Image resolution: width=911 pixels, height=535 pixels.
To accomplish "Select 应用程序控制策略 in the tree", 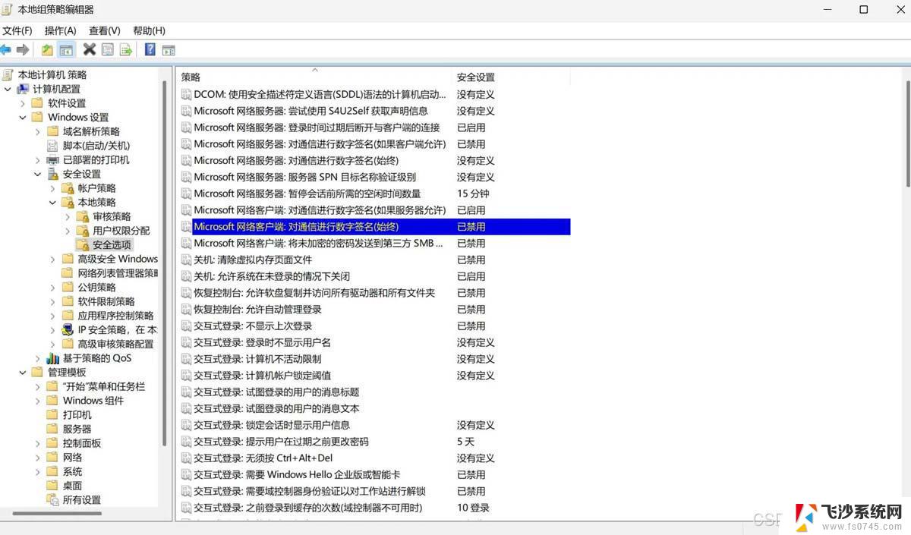I will 115,316.
